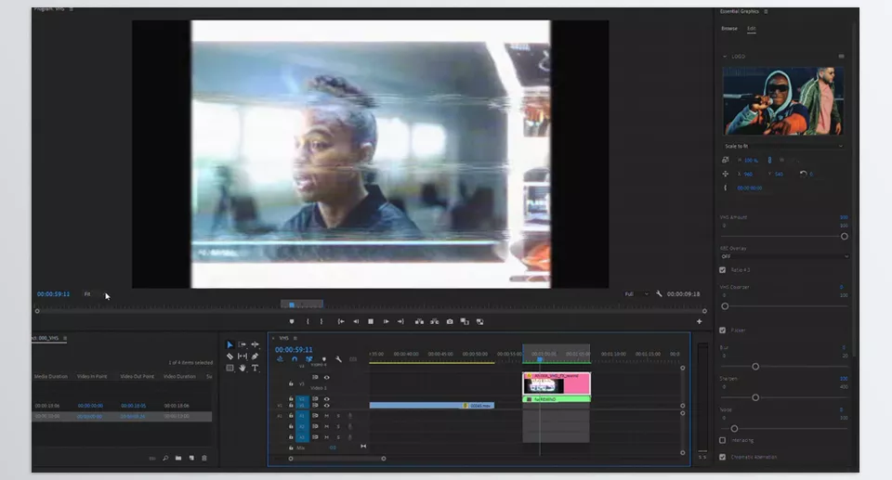Click the Go to In button

[x=341, y=322]
